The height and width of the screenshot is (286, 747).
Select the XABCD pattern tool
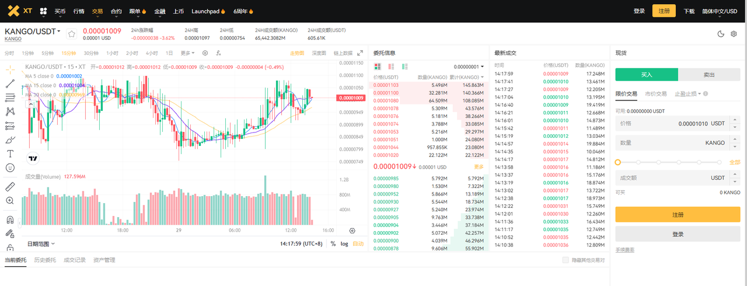(x=10, y=111)
